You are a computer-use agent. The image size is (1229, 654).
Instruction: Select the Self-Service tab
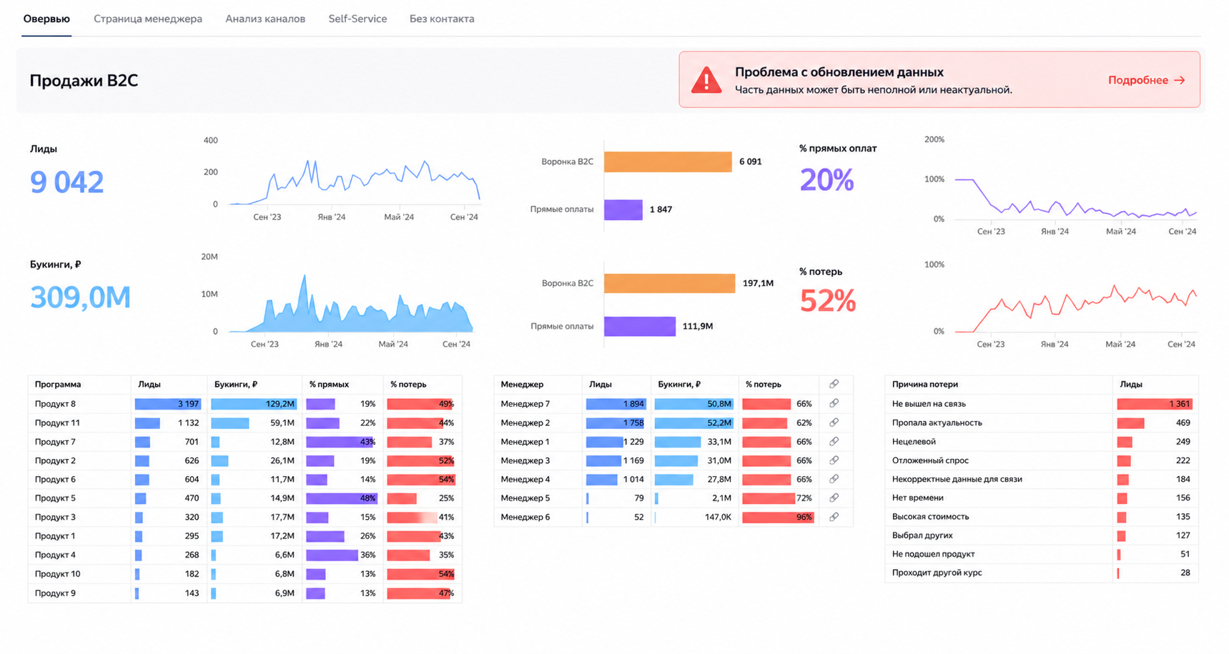(x=357, y=19)
